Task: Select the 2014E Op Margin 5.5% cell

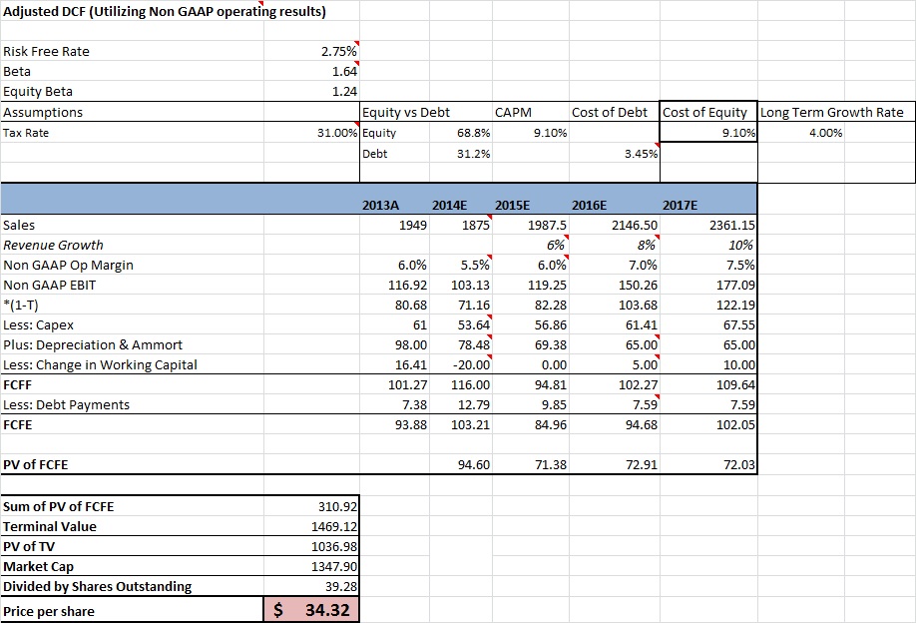Action: point(461,265)
